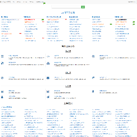Open the three-line list icon tool category
Viewport: 137px width, 137px height.
(x=2, y=56)
